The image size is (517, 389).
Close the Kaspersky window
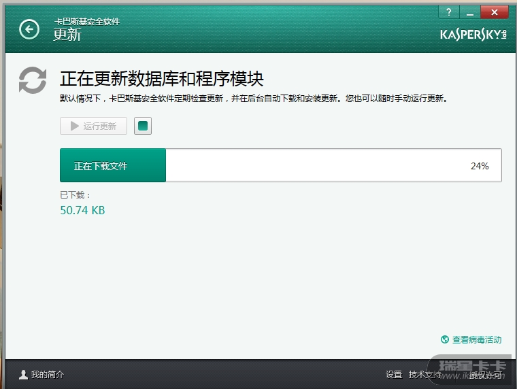495,12
